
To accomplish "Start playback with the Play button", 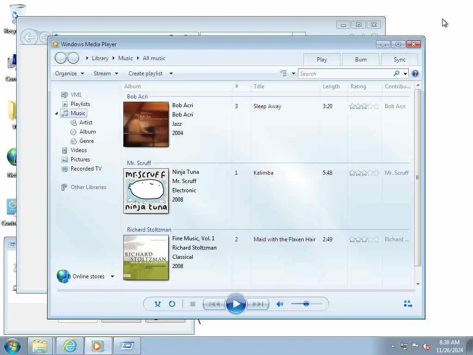I will [236, 304].
